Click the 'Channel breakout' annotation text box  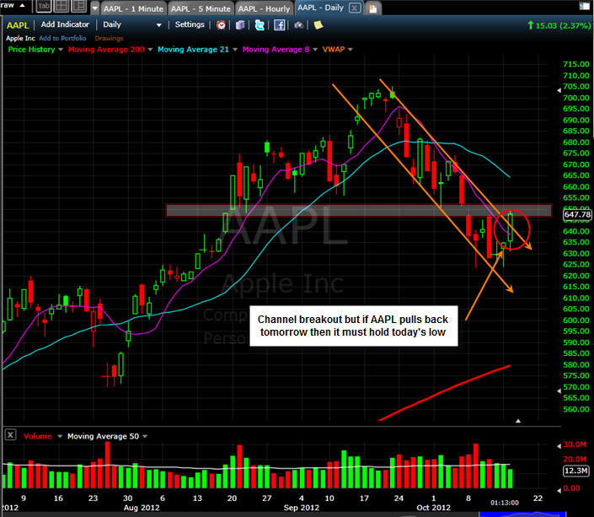point(353,326)
